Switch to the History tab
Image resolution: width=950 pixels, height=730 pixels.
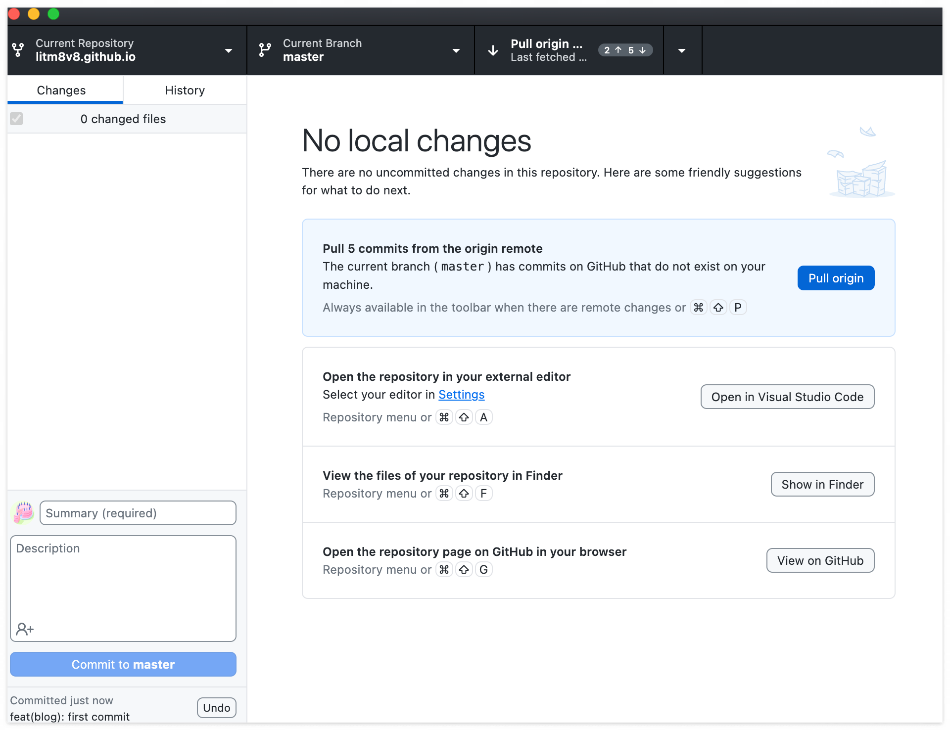coord(185,90)
